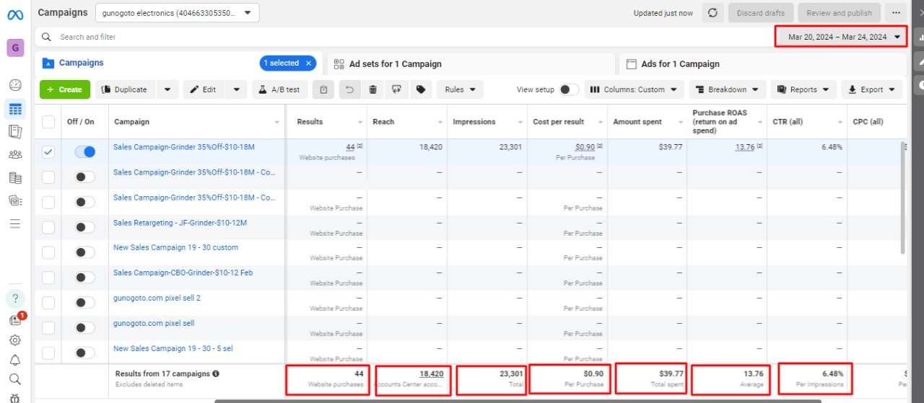Uncheck the Sales Campaign-Grinder 35%Off-$10-18M checkbox
This screenshot has width=924, height=403.
[48, 152]
